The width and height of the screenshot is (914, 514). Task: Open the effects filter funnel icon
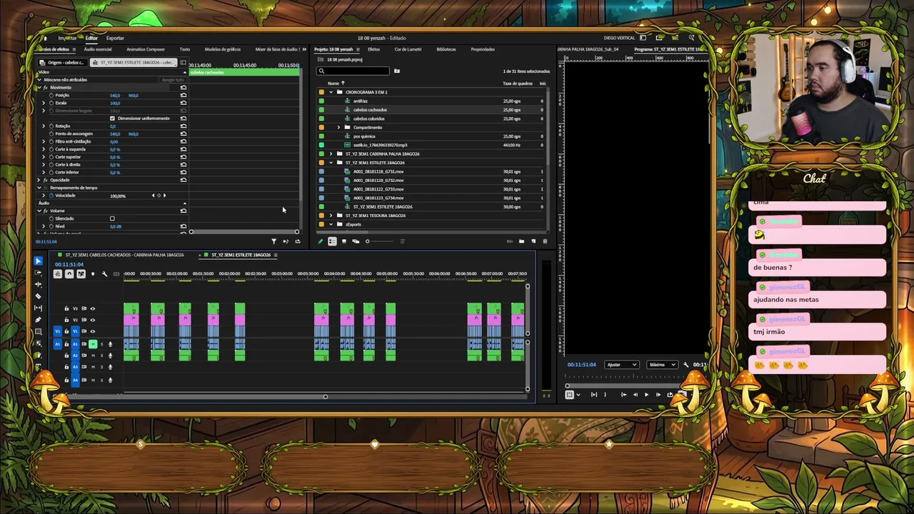pyautogui.click(x=273, y=241)
